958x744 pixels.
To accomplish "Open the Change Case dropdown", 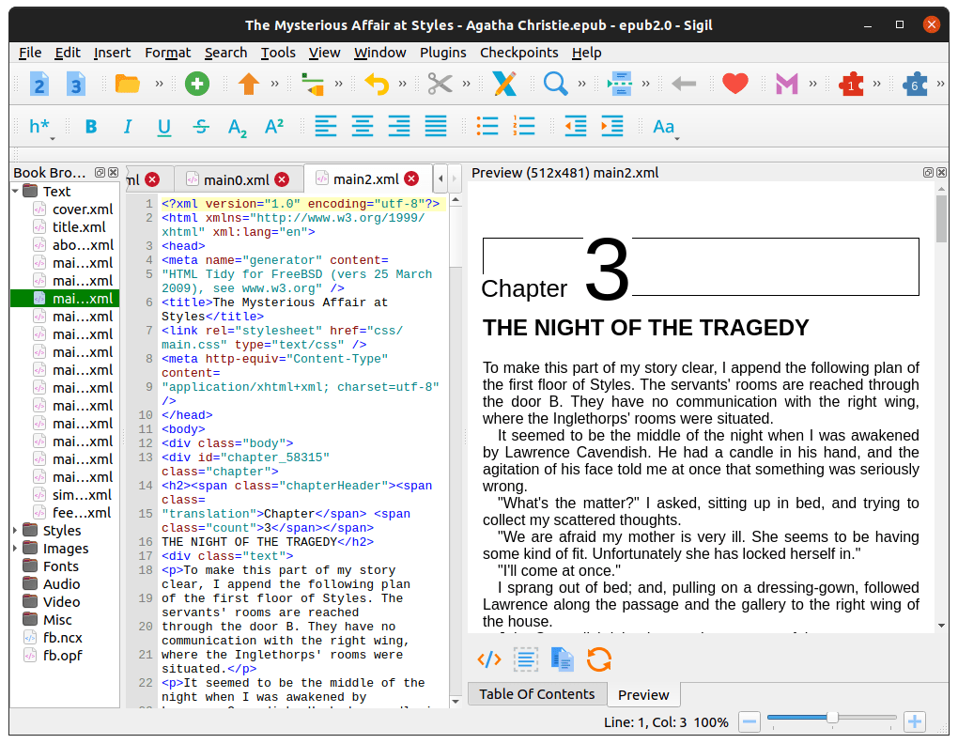I will coord(665,127).
